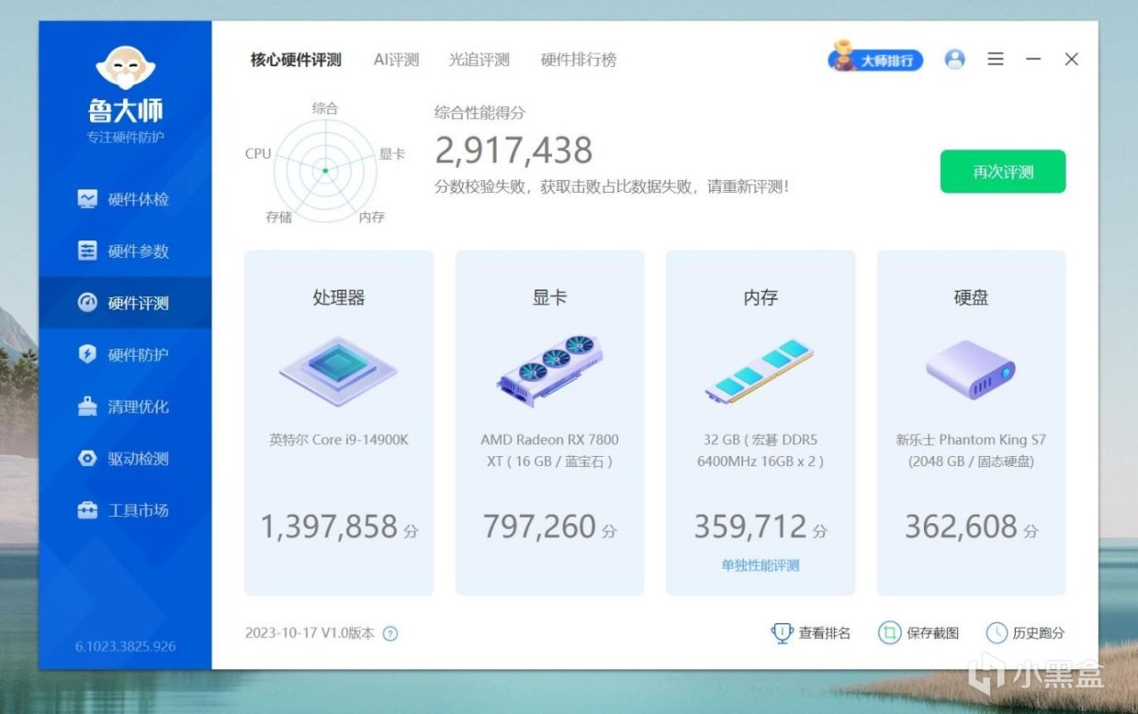
Task: Click the help question mark icon
Action: pyautogui.click(x=390, y=633)
